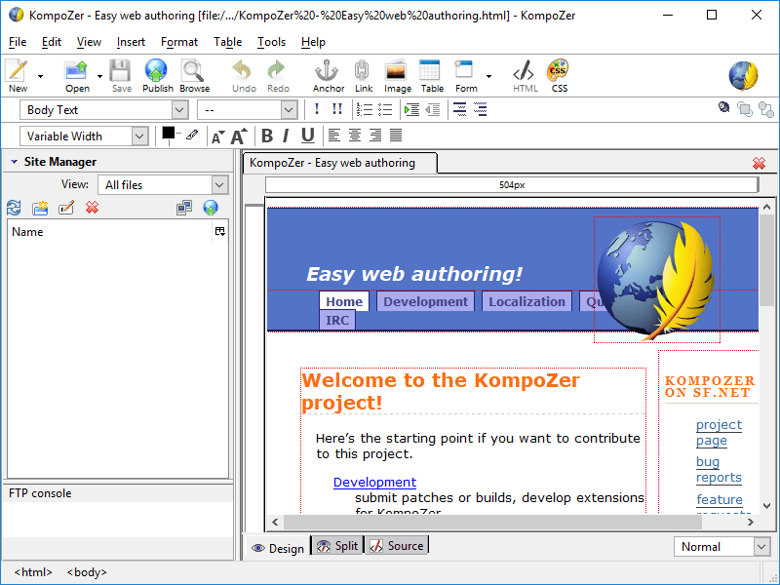This screenshot has width=780, height=585.
Task: Switch to the Source view tab
Action: pyautogui.click(x=397, y=546)
